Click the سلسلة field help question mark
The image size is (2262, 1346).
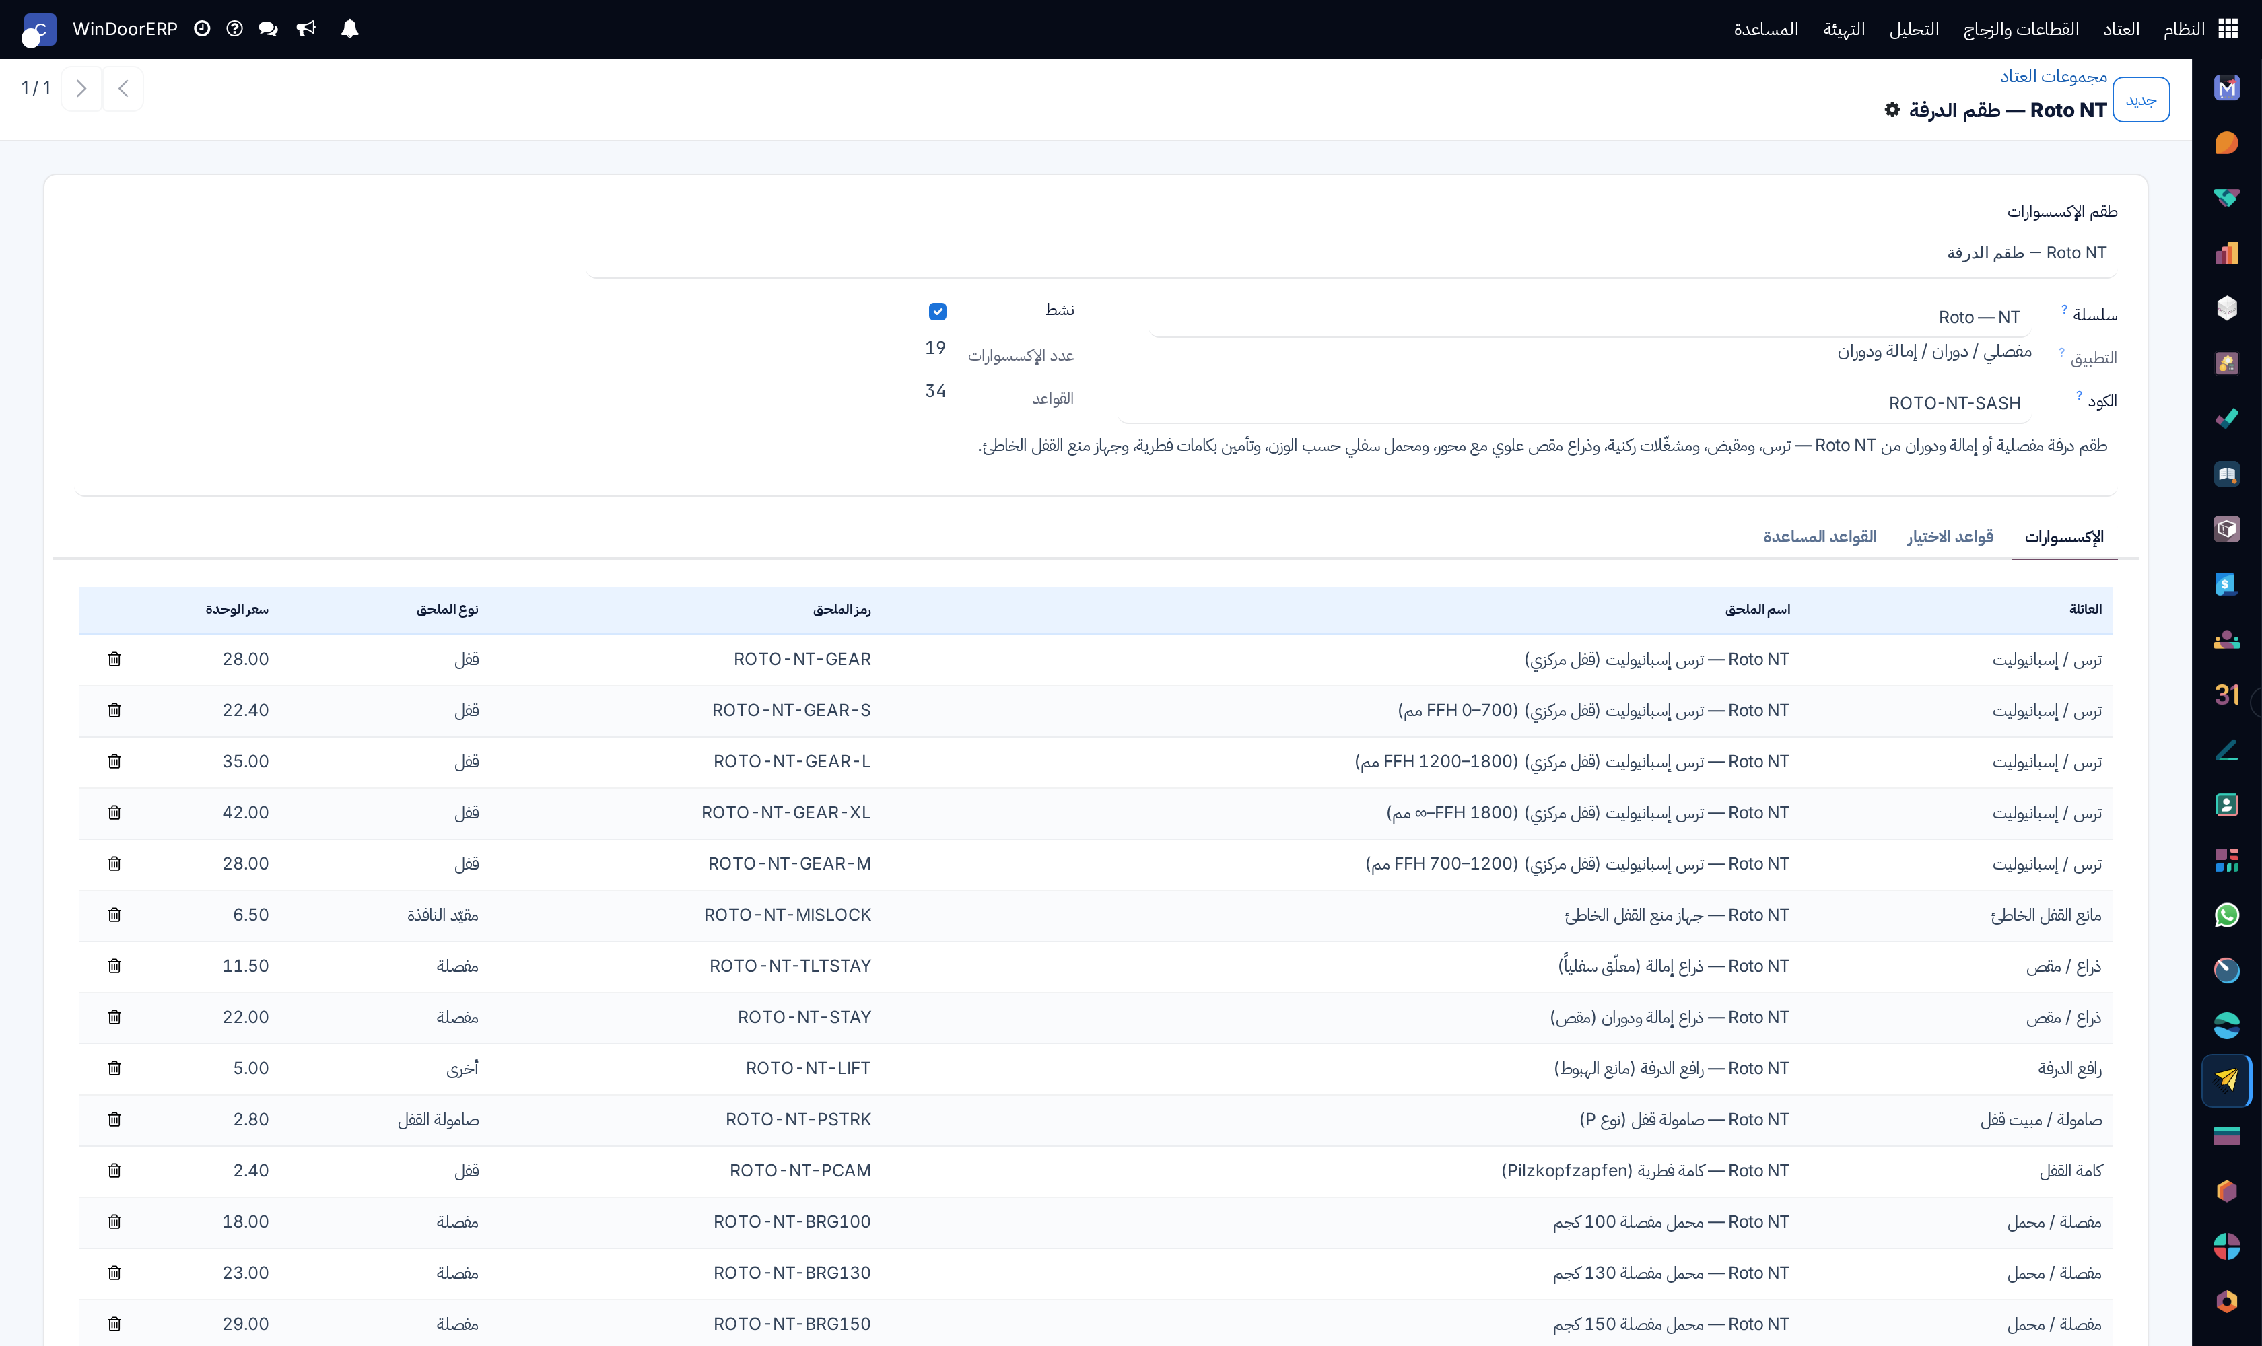[2063, 310]
